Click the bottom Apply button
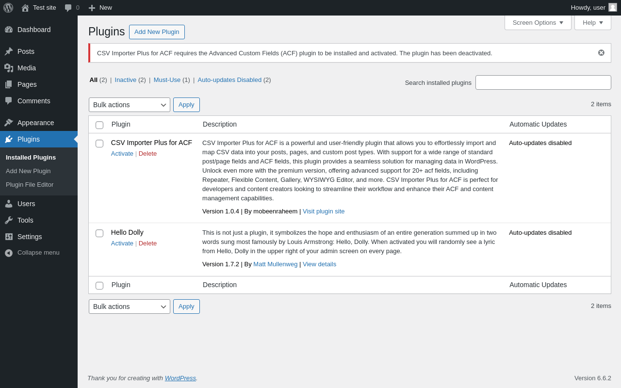 (186, 307)
